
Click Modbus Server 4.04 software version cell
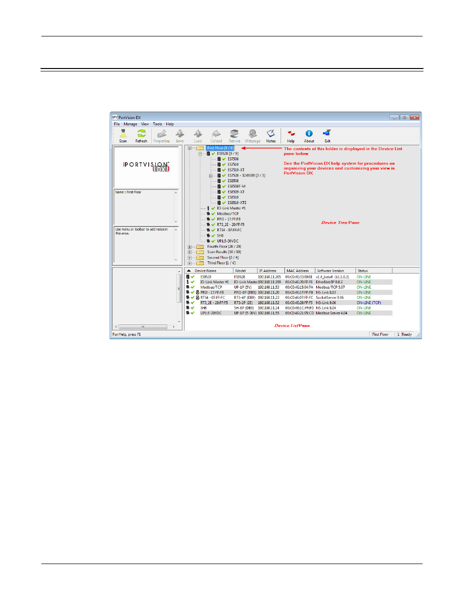332,313
